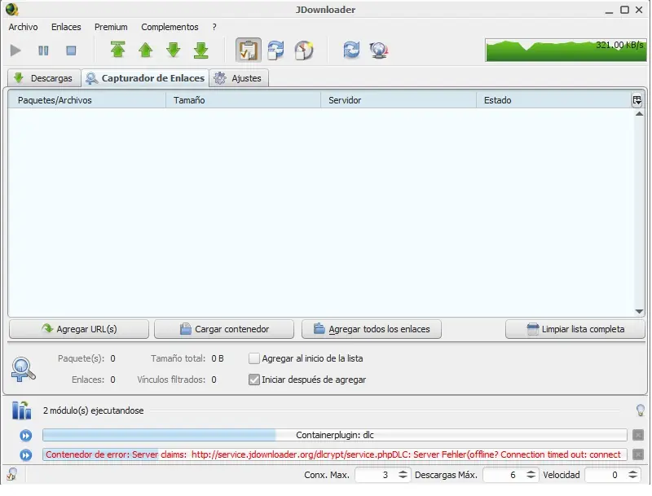Click Agregar URL(s) button
This screenshot has height=496, width=652.
79,329
